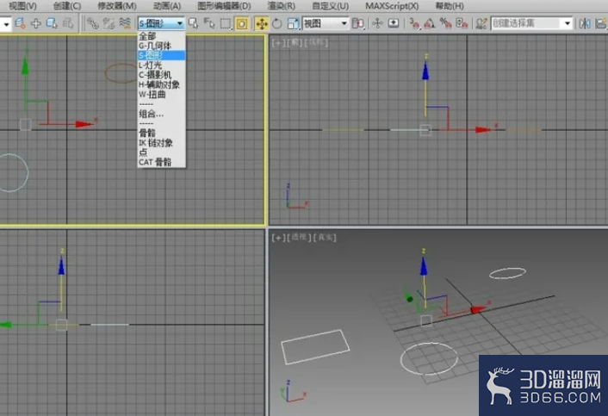Click the [前] viewport label
The image size is (608, 416).
point(295,43)
